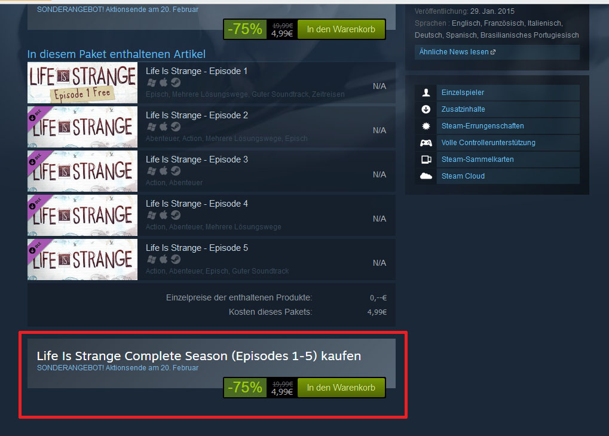Image resolution: width=609 pixels, height=436 pixels.
Task: Click the Steam-Errungenschaften star icon
Action: [426, 126]
